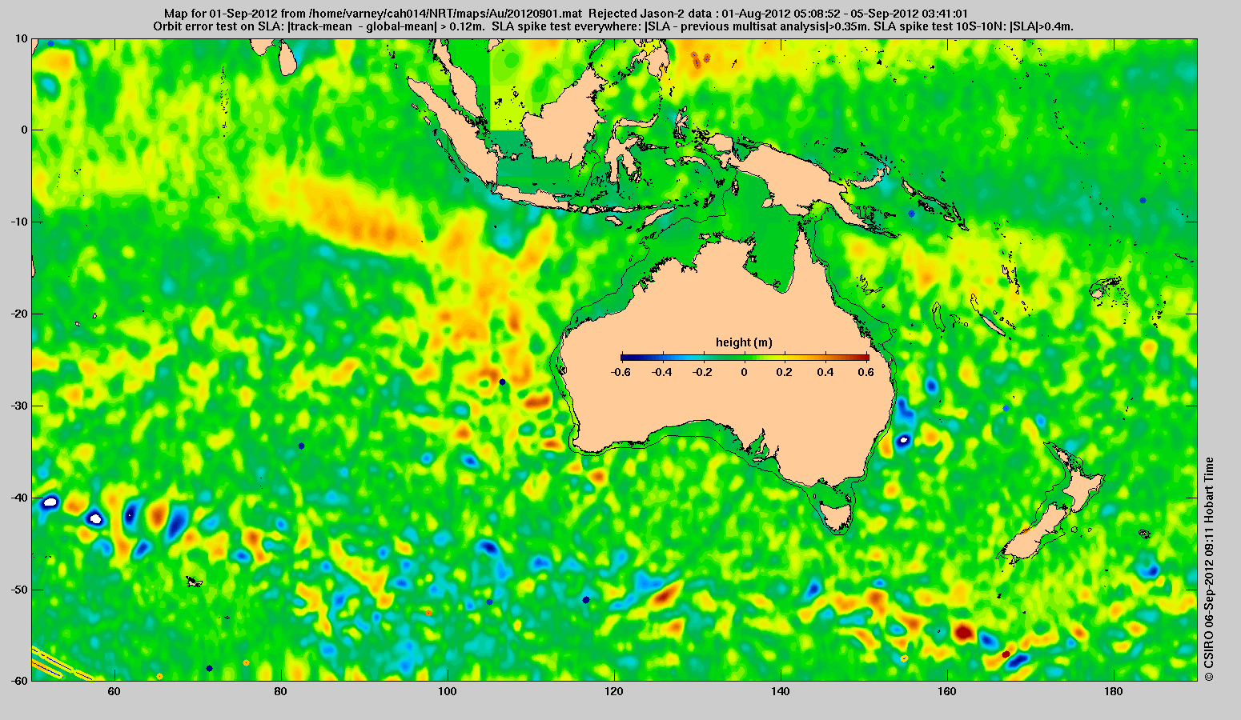
Task: Select the colorbar positive 0.4 tick value
Action: pyautogui.click(x=827, y=372)
